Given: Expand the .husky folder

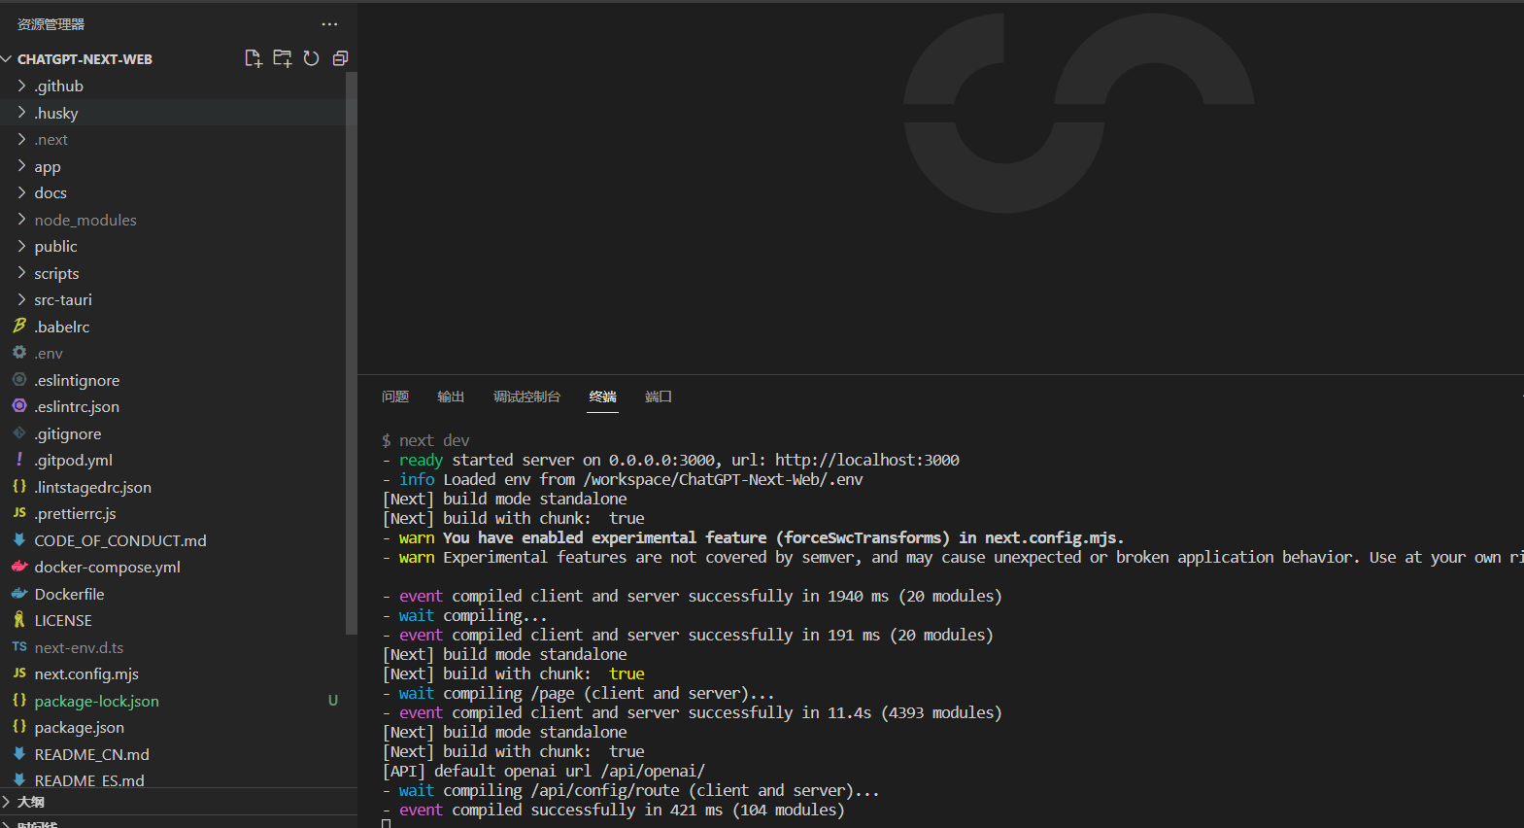Looking at the screenshot, I should 21,113.
